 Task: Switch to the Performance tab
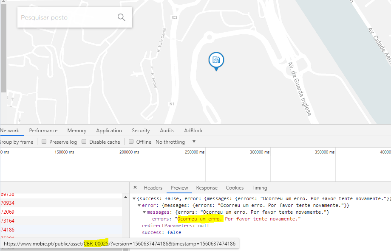[x=43, y=131]
